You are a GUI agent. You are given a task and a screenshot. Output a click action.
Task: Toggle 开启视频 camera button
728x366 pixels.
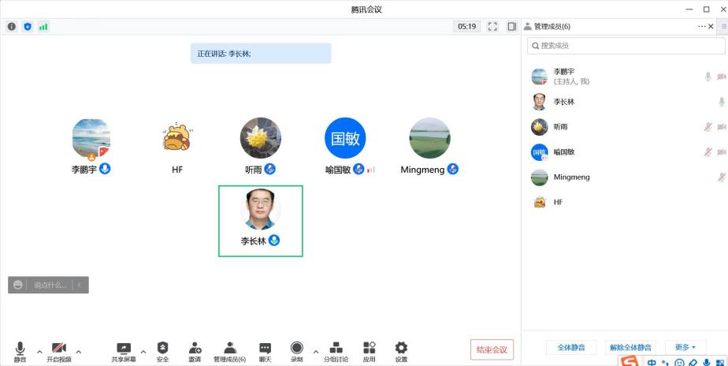coord(58,348)
